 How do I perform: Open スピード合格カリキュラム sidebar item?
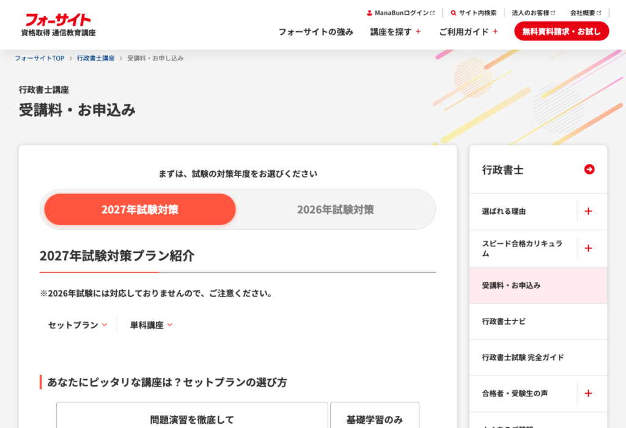click(523, 248)
